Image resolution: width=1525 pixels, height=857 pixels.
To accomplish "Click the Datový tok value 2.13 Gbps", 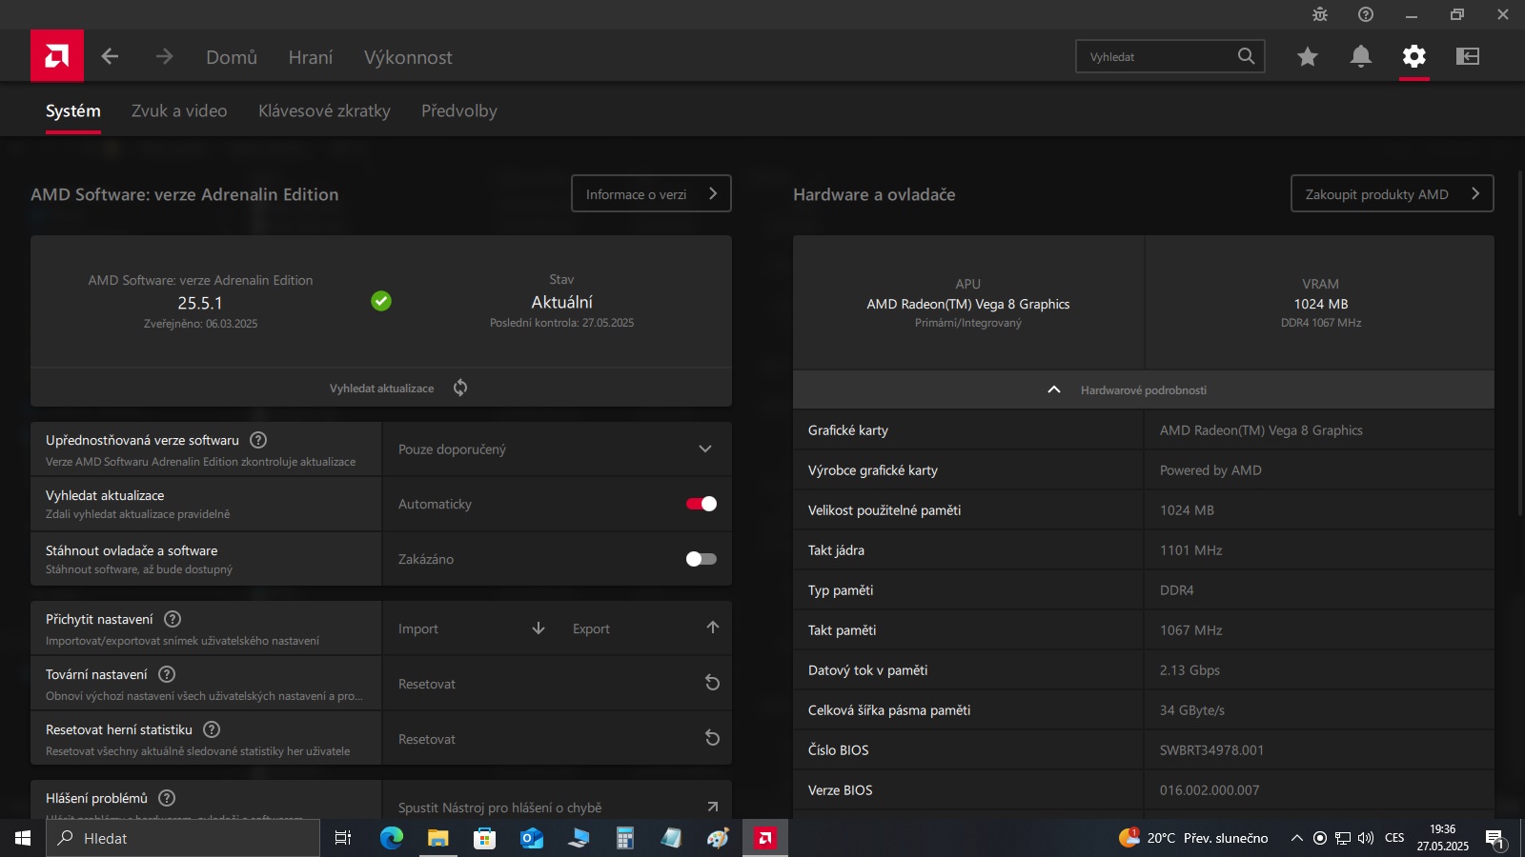I will click(1189, 670).
